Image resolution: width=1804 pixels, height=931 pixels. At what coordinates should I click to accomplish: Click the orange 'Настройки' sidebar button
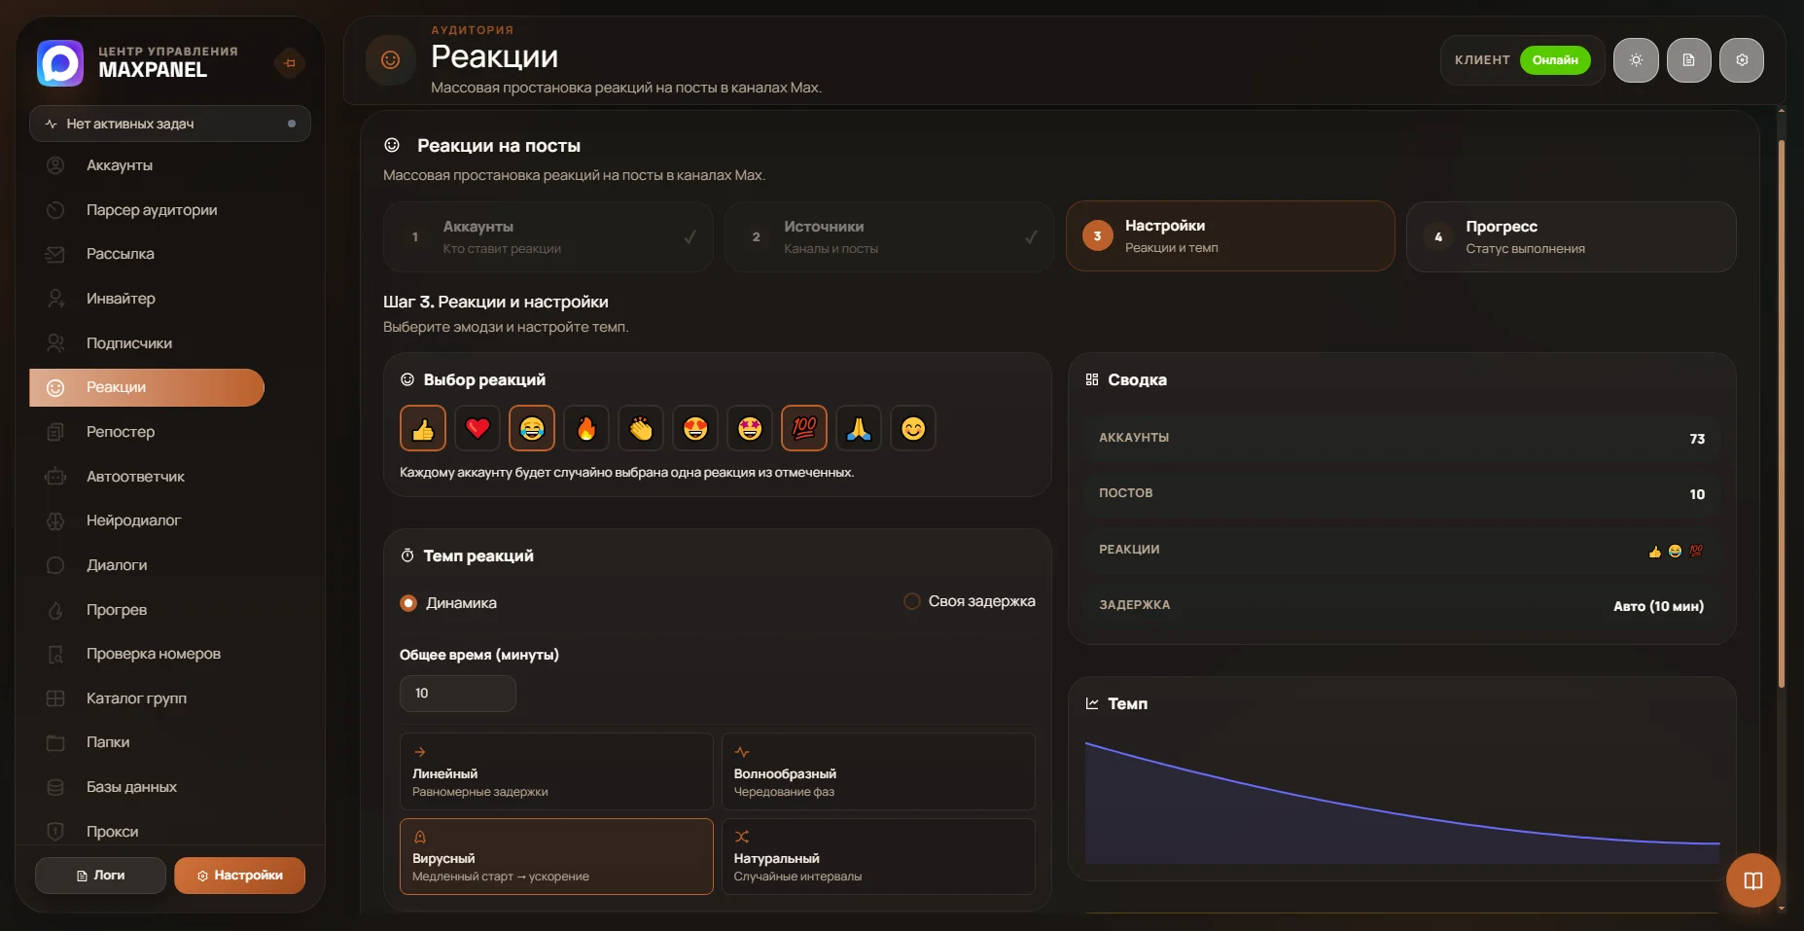point(239,876)
